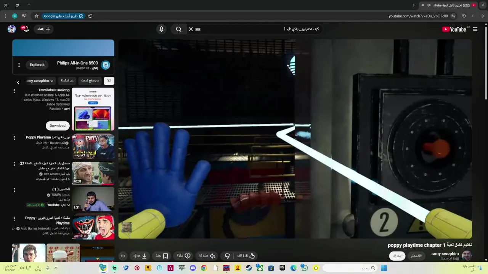Dislike the video with the thumbs down
Image resolution: width=488 pixels, height=274 pixels.
228,256
